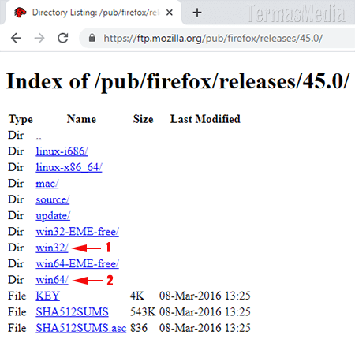
Task: Open the mac/ directory link
Action: click(x=47, y=184)
